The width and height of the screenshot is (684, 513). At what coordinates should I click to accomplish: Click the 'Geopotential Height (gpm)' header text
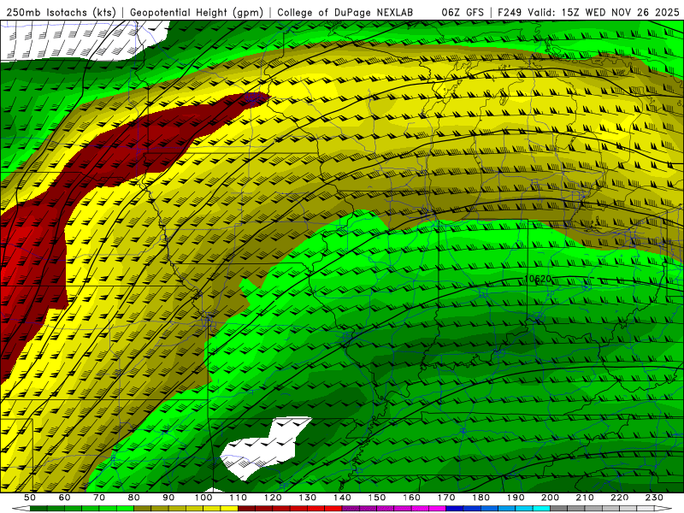click(x=197, y=12)
